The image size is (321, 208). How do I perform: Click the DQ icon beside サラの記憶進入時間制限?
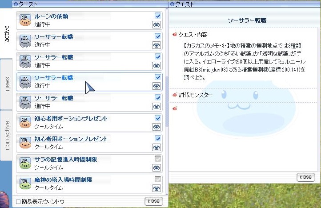pos(25,163)
